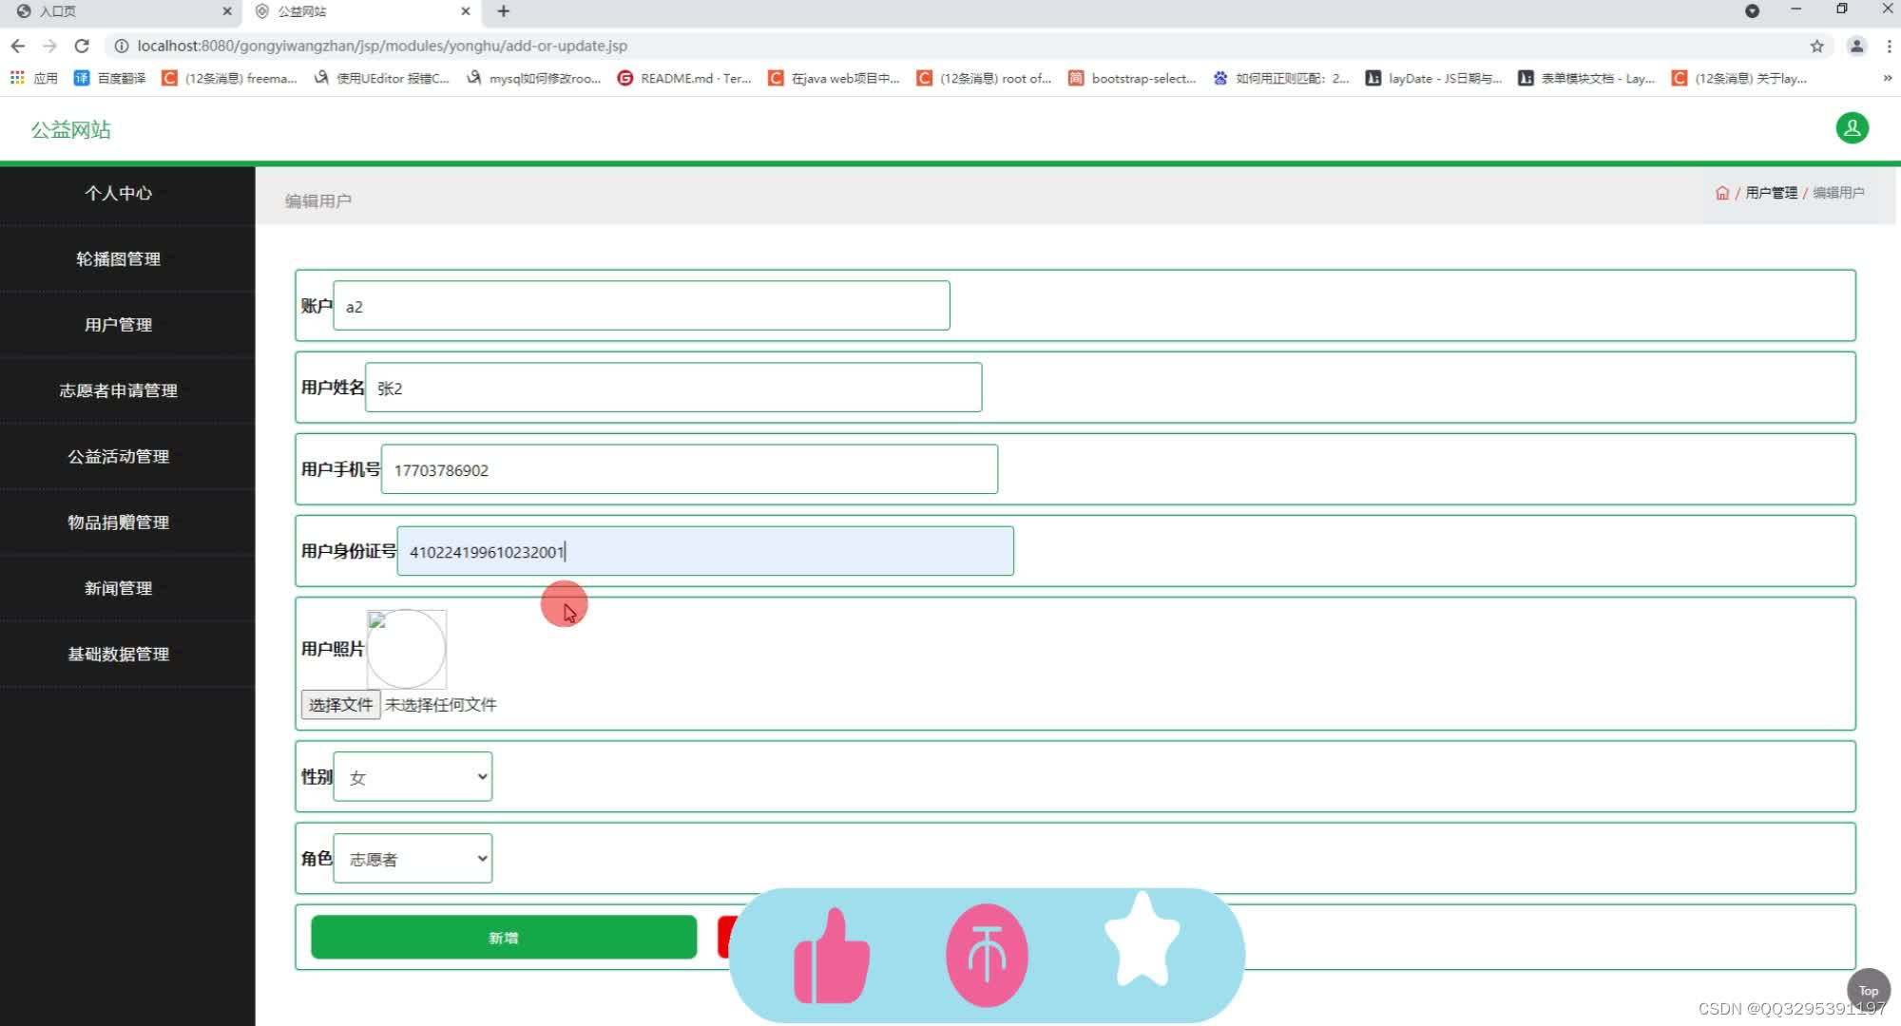Viewport: 1901px width, 1026px height.
Task: Go back with browser back arrow
Action: tap(18, 46)
